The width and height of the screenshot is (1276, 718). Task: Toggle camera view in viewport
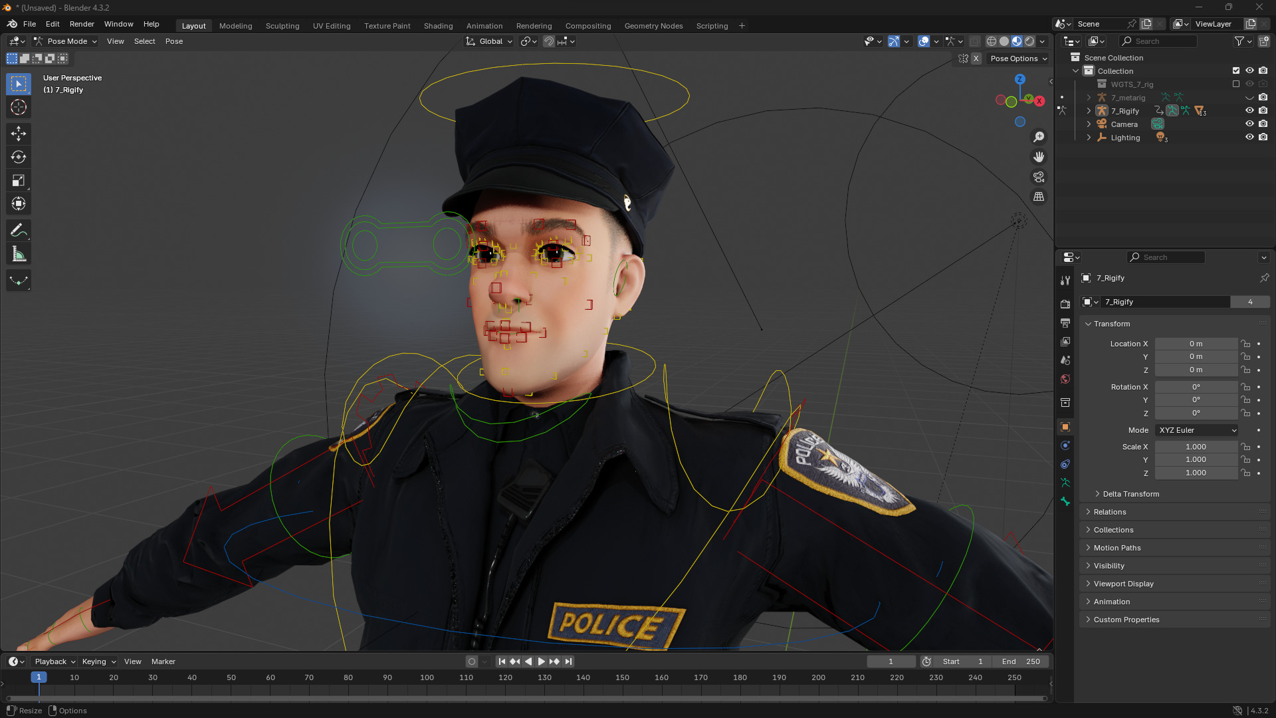[1039, 177]
